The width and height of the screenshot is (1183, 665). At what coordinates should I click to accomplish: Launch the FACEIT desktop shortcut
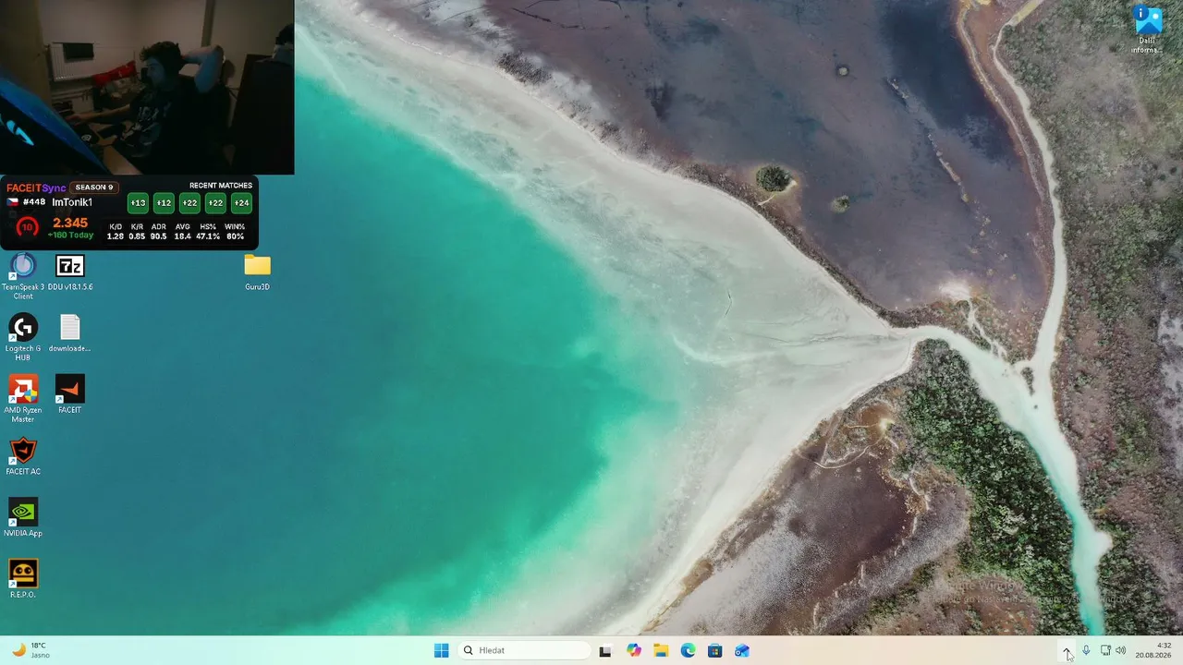[70, 394]
